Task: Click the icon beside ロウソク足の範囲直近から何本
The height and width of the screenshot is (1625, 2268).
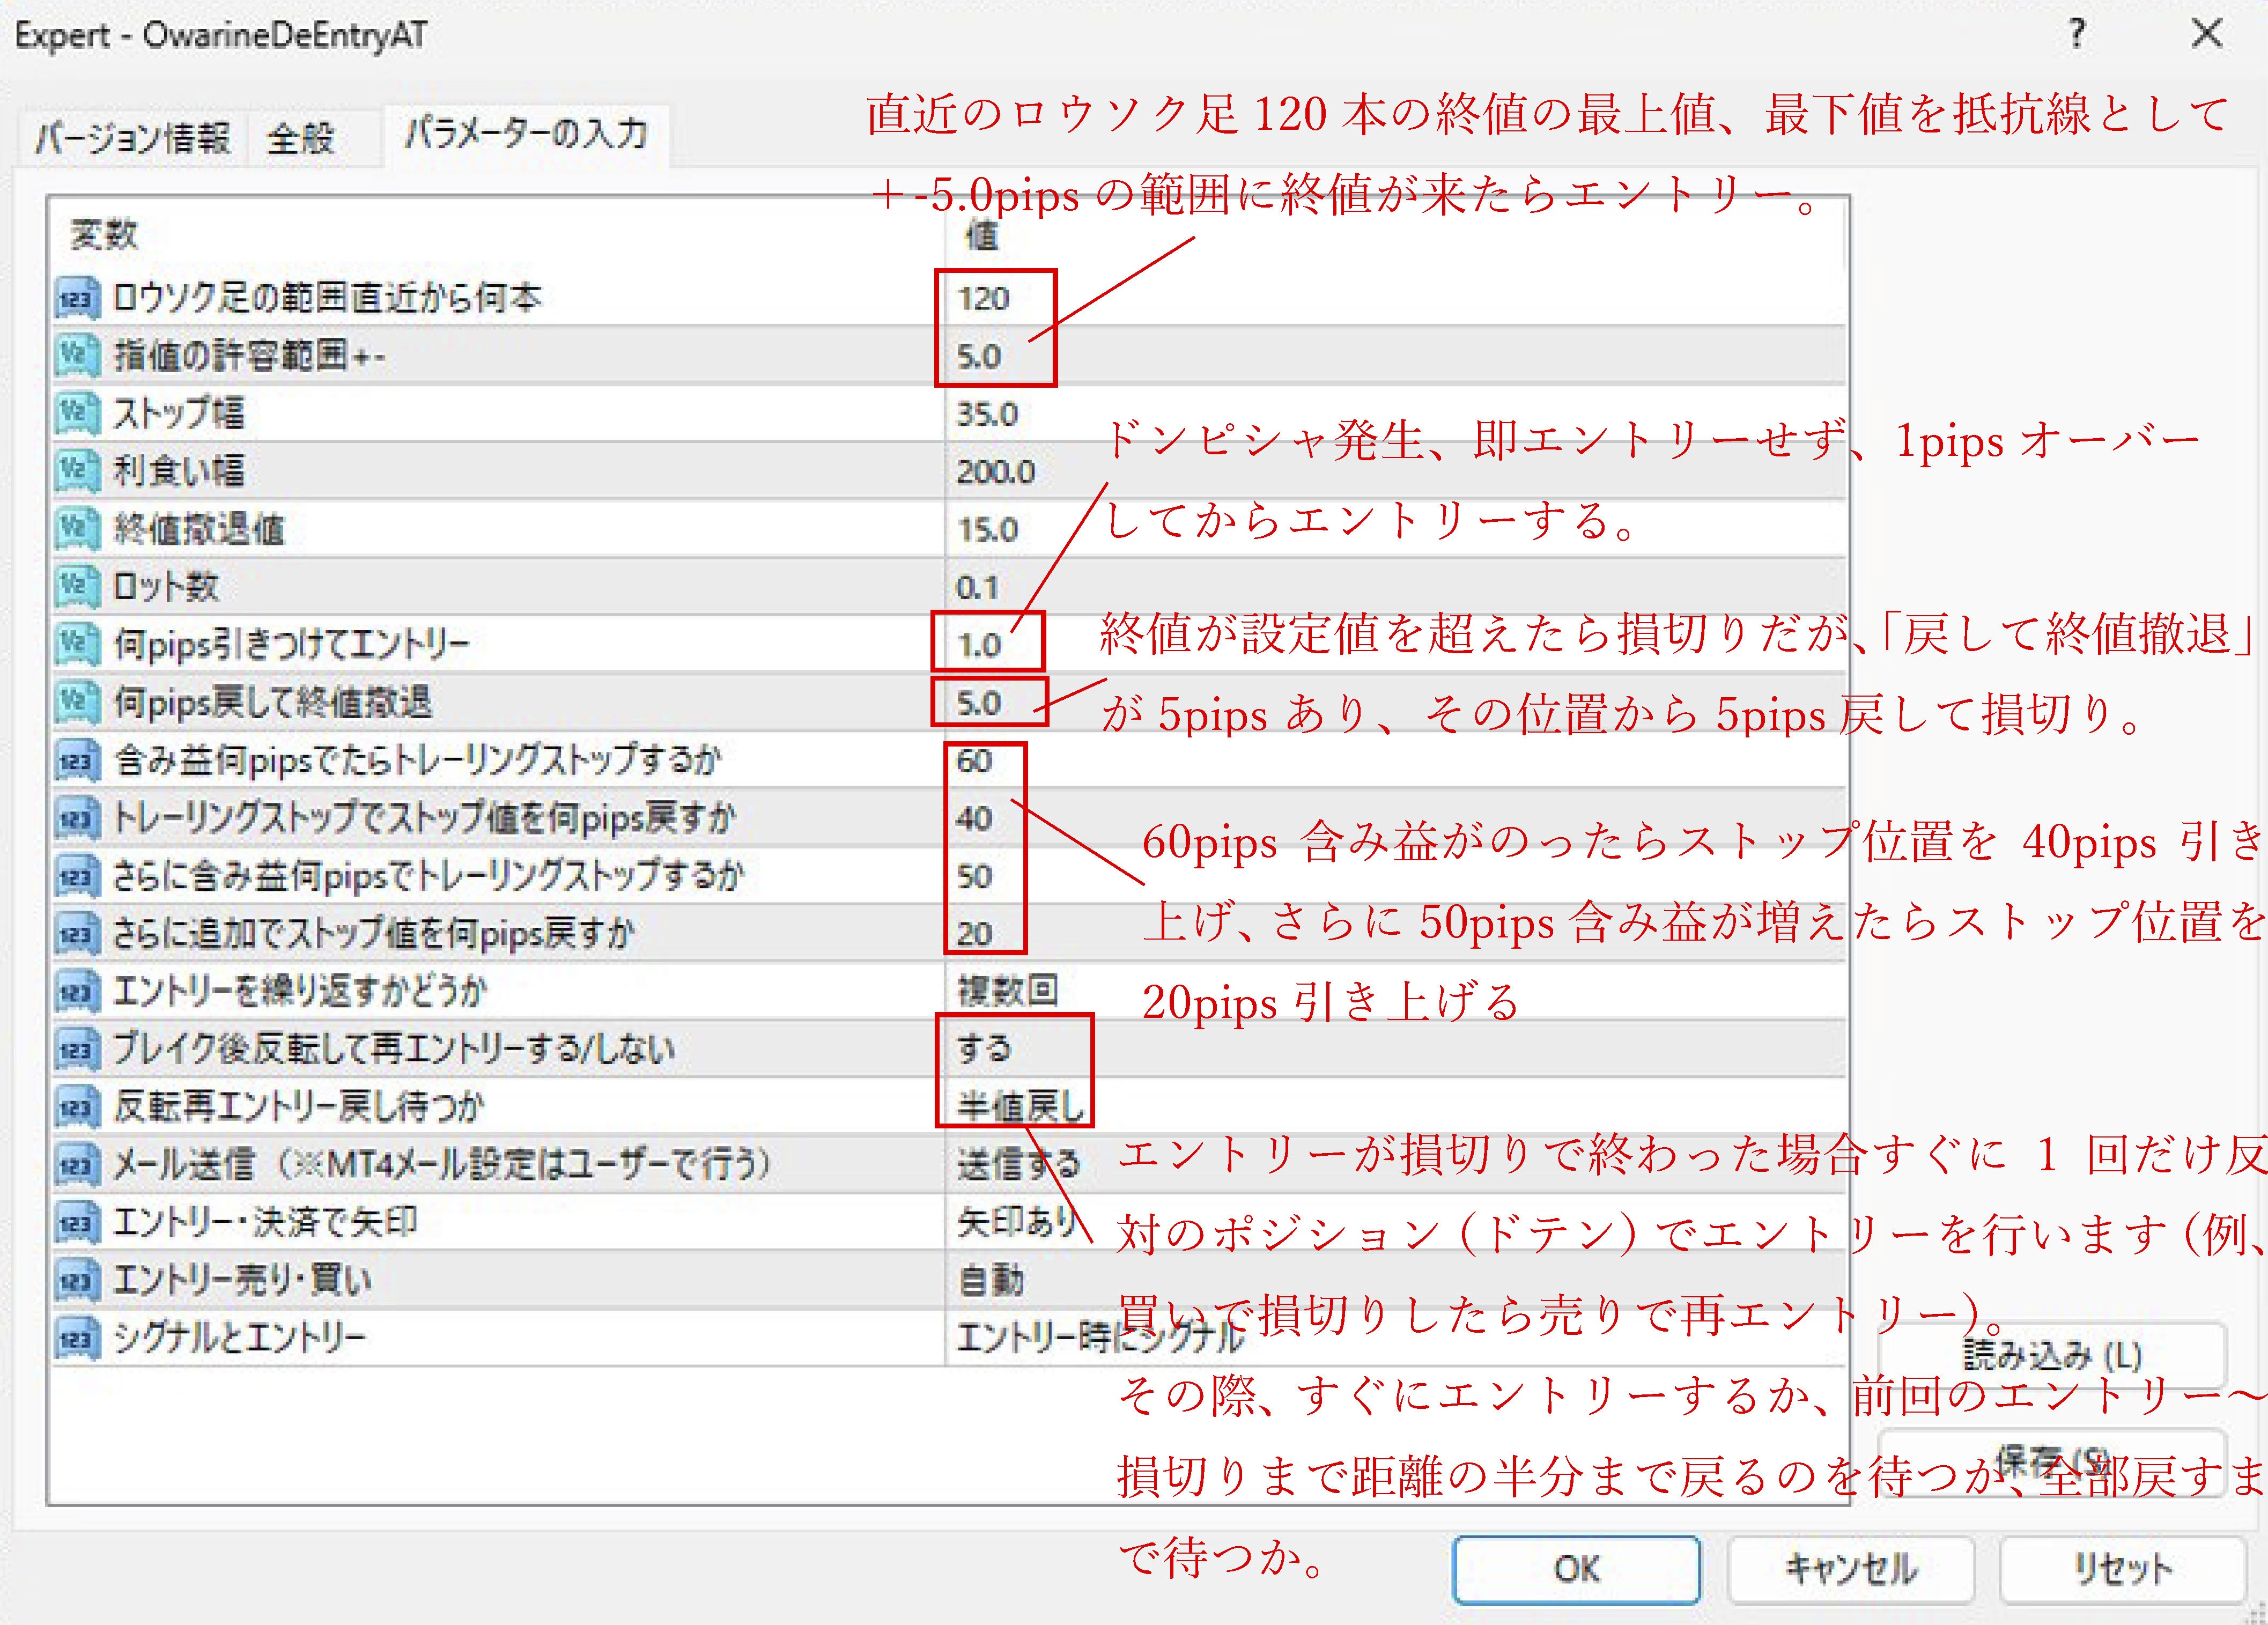Action: (x=77, y=298)
